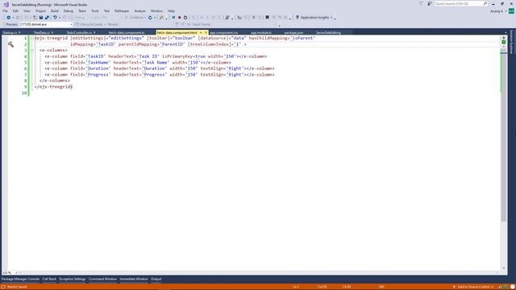Break all with the pause debugging icon
This screenshot has width=516, height=290.
(x=173, y=18)
